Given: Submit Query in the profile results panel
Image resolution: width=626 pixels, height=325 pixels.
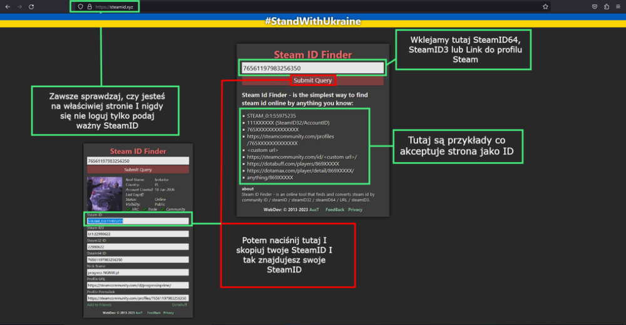Looking at the screenshot, I should point(138,170).
